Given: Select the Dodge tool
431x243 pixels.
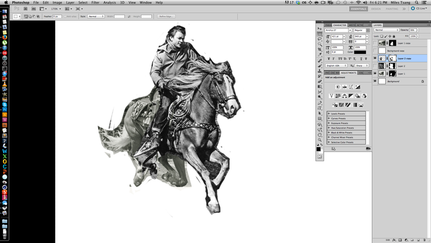Looking at the screenshot, I should point(320,97).
